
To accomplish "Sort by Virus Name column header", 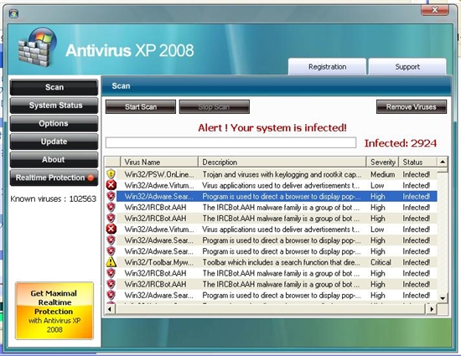I will pos(159,163).
